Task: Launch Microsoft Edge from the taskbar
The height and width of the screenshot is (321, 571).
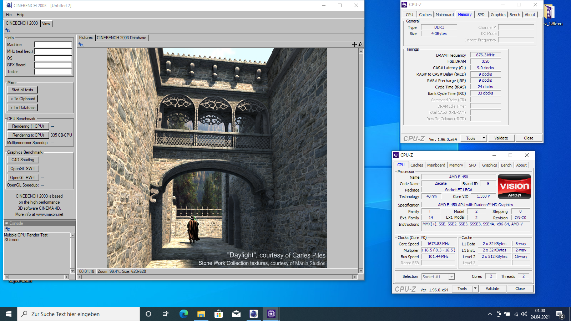Action: click(x=183, y=314)
